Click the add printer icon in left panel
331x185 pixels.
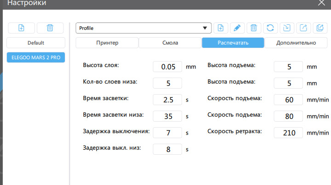[21, 28]
